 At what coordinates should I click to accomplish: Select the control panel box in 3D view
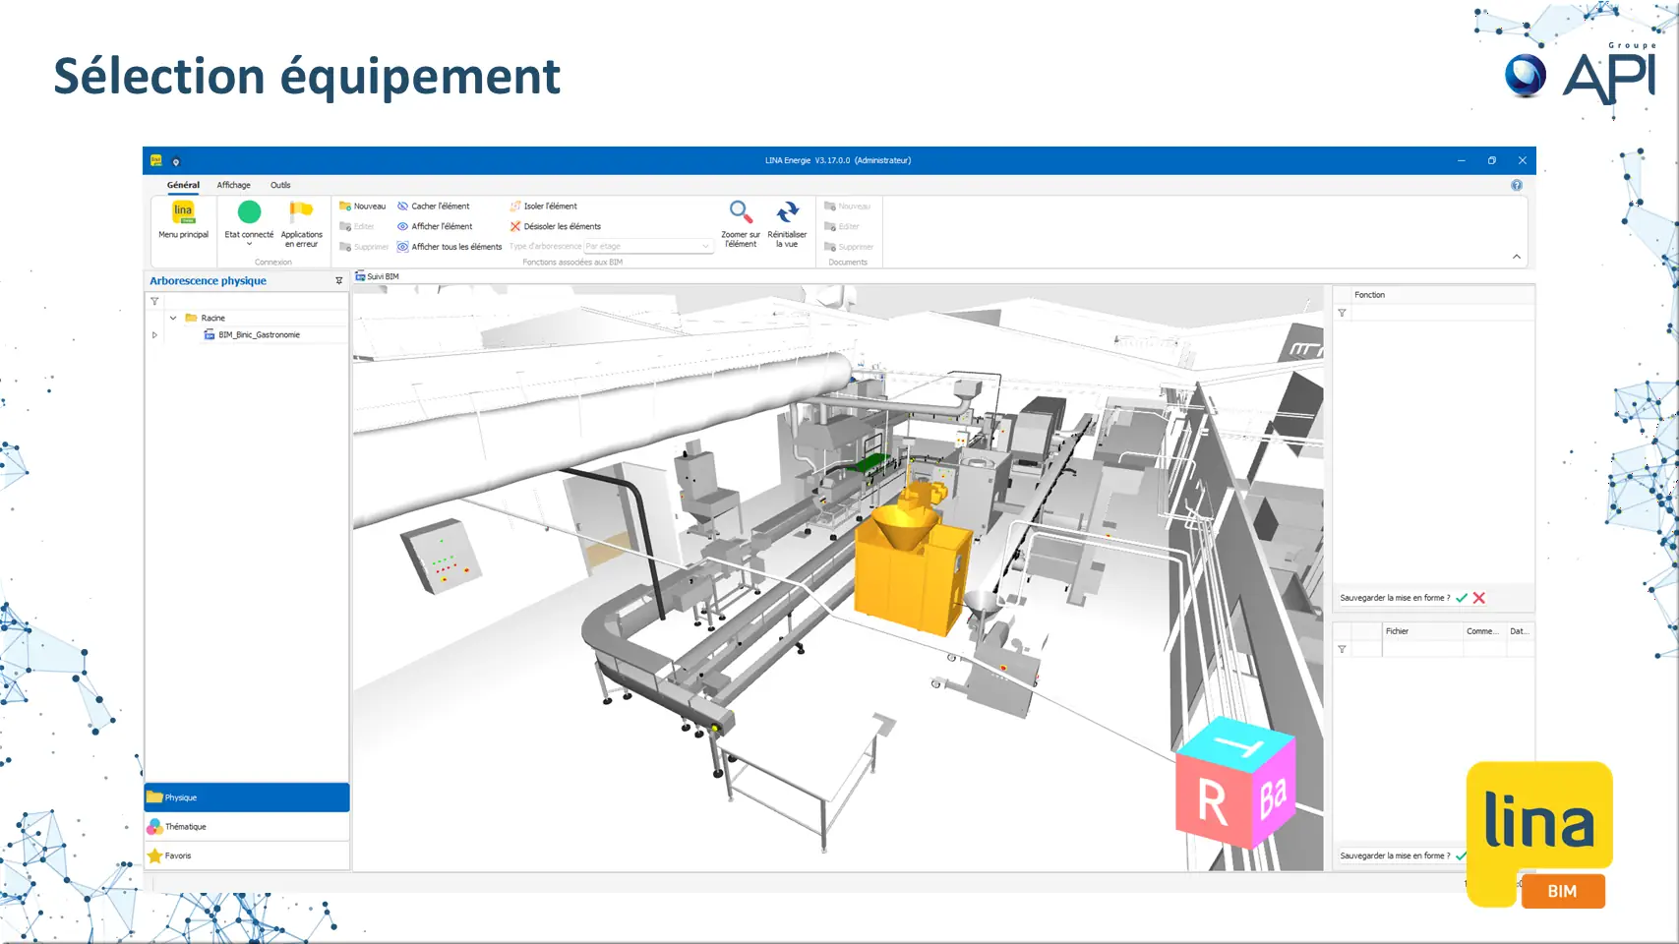441,556
